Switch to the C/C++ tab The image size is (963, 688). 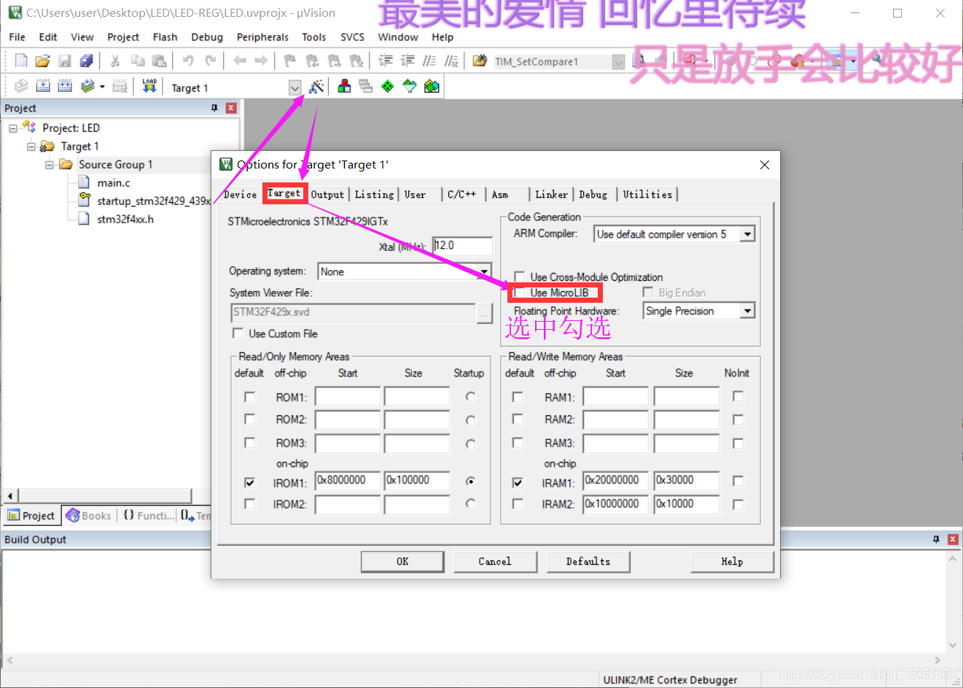tap(461, 195)
